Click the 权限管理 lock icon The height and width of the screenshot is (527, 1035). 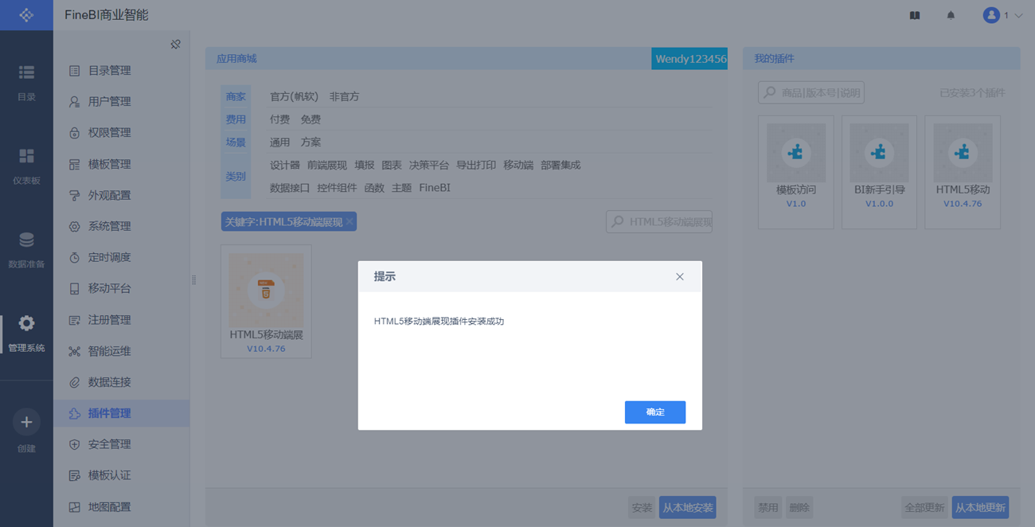tap(74, 133)
